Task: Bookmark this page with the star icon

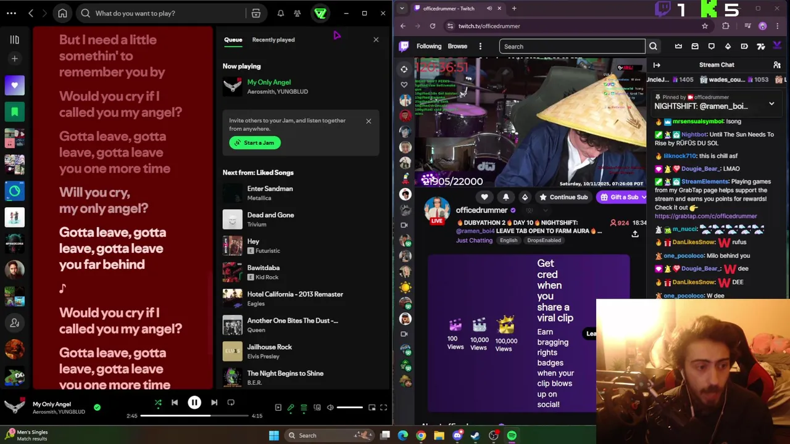Action: coord(705,26)
